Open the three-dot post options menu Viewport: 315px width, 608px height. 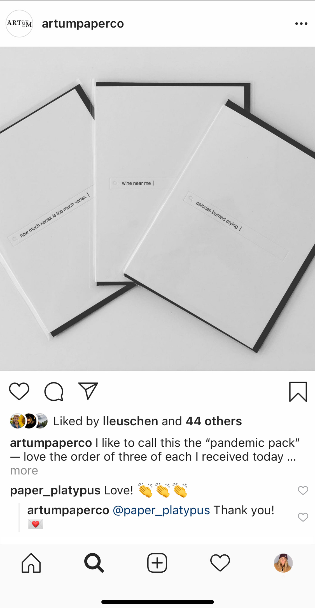301,24
